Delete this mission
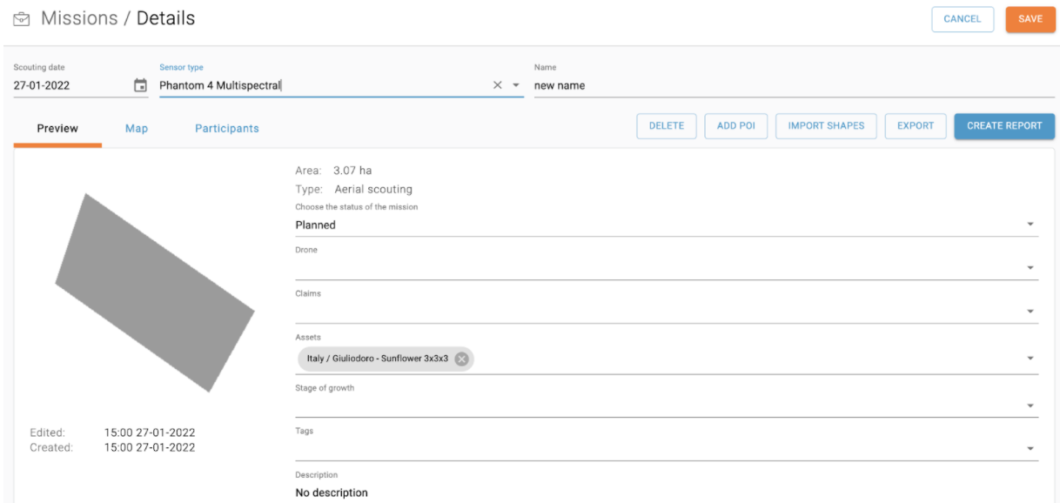 pyautogui.click(x=667, y=126)
